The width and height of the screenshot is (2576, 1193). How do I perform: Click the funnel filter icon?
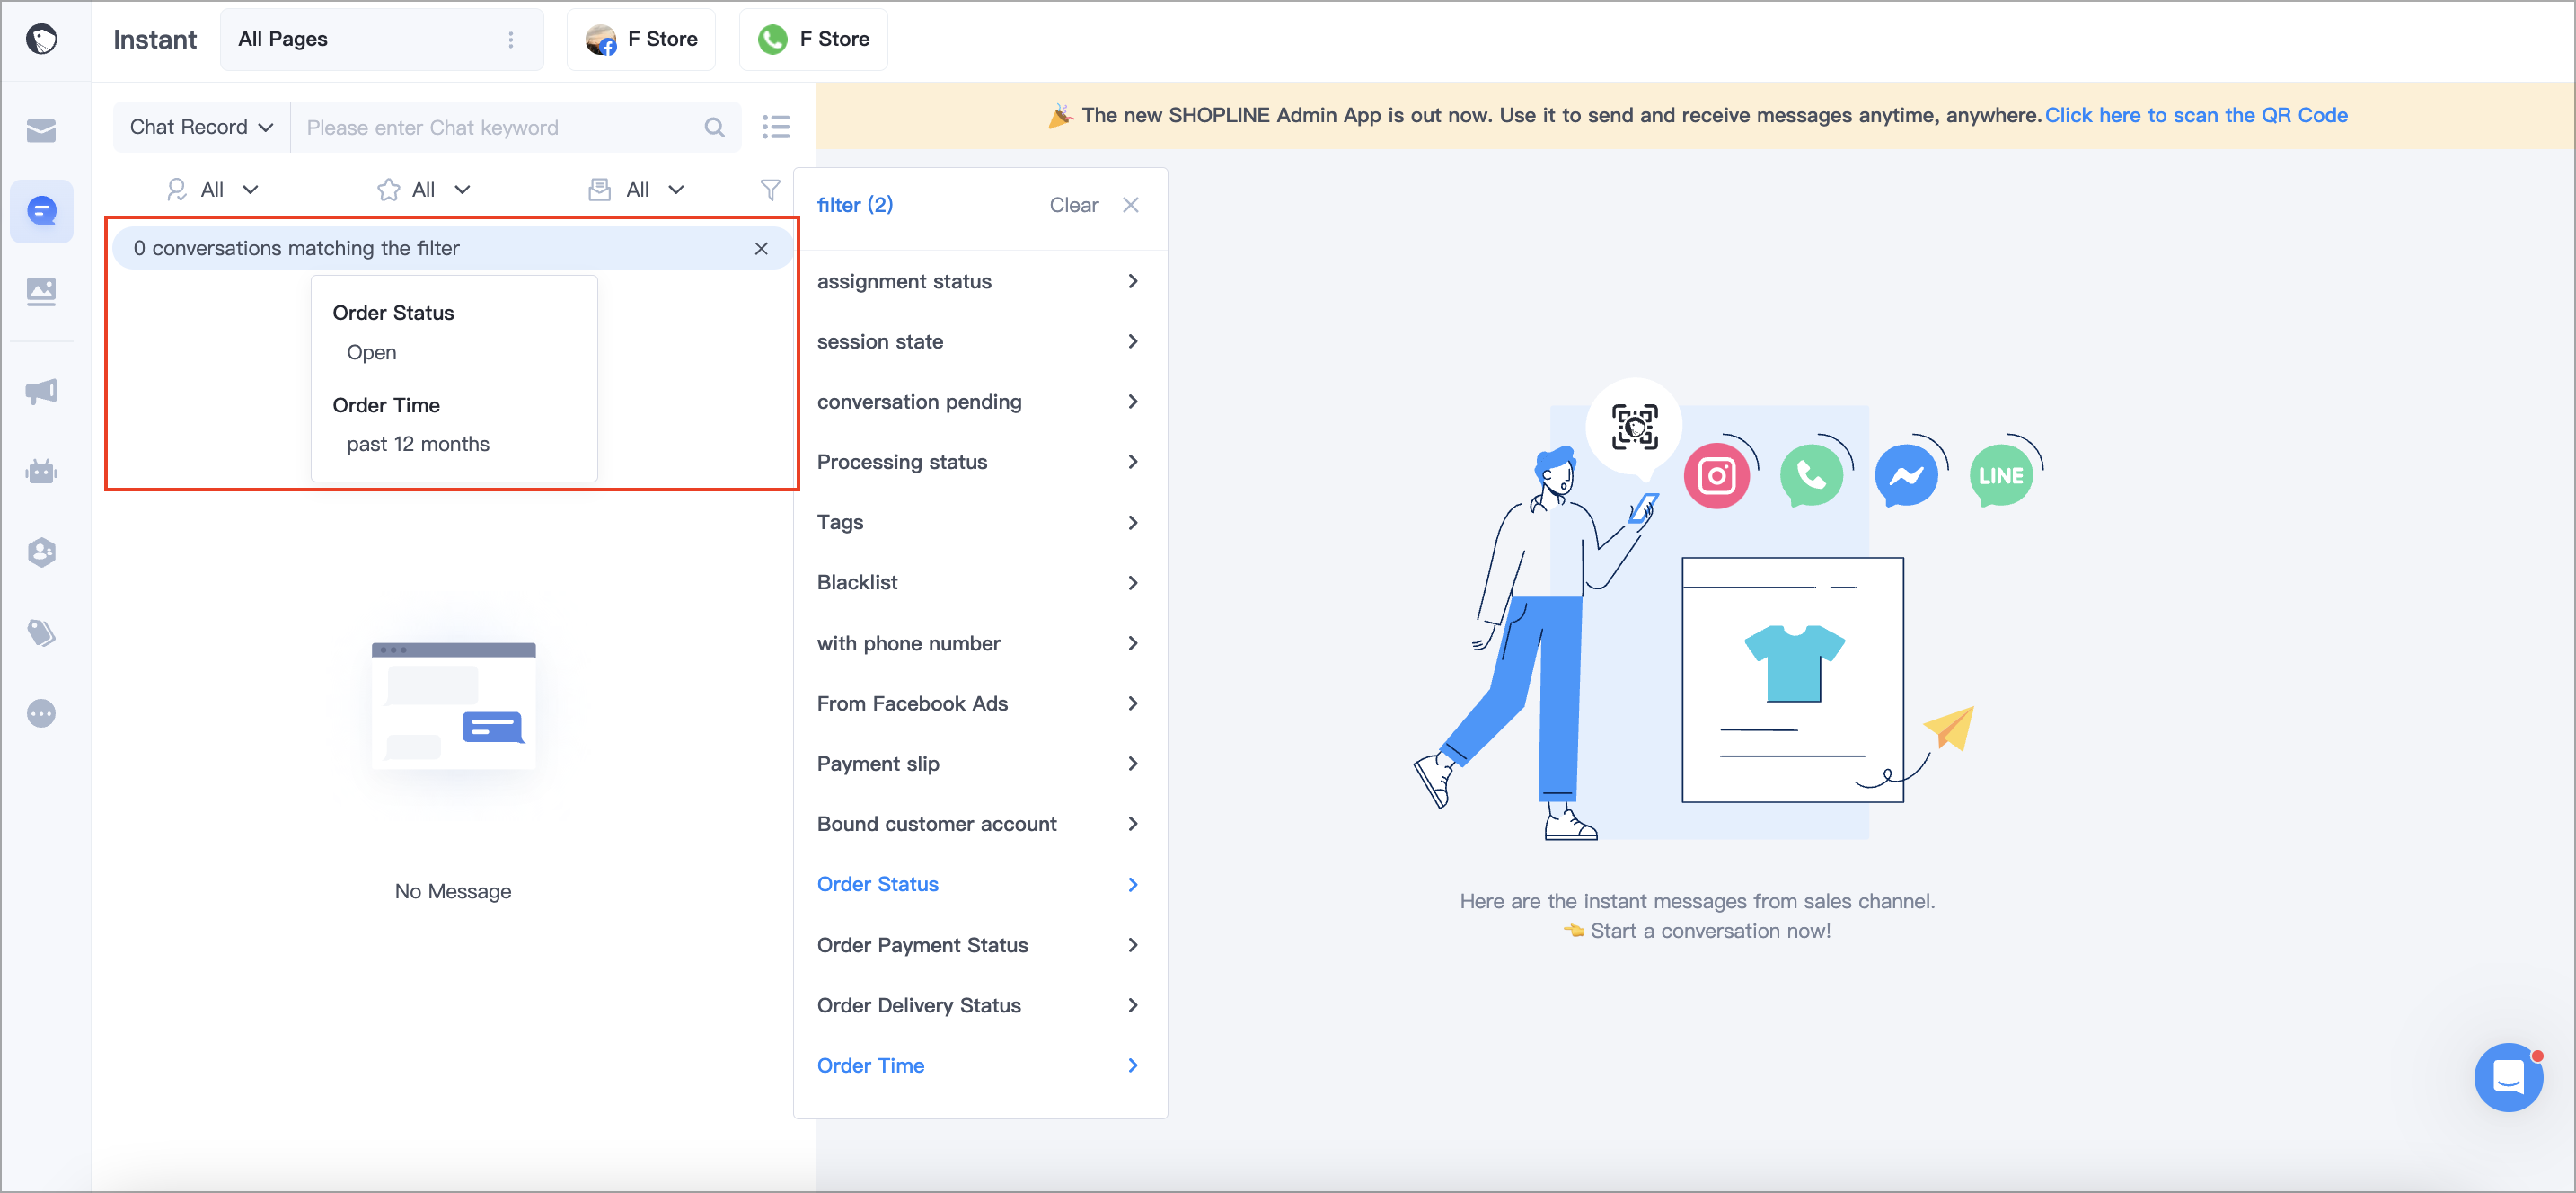pos(769,190)
